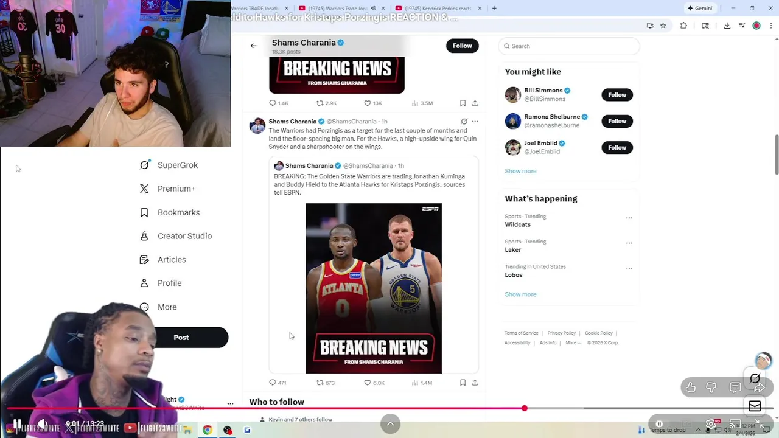This screenshot has width=779, height=438.
Task: View analytics of post with 1.4M views
Action: click(422, 383)
